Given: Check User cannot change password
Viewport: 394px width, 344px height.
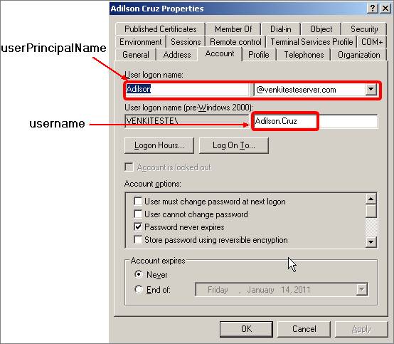Looking at the screenshot, I should tap(138, 214).
